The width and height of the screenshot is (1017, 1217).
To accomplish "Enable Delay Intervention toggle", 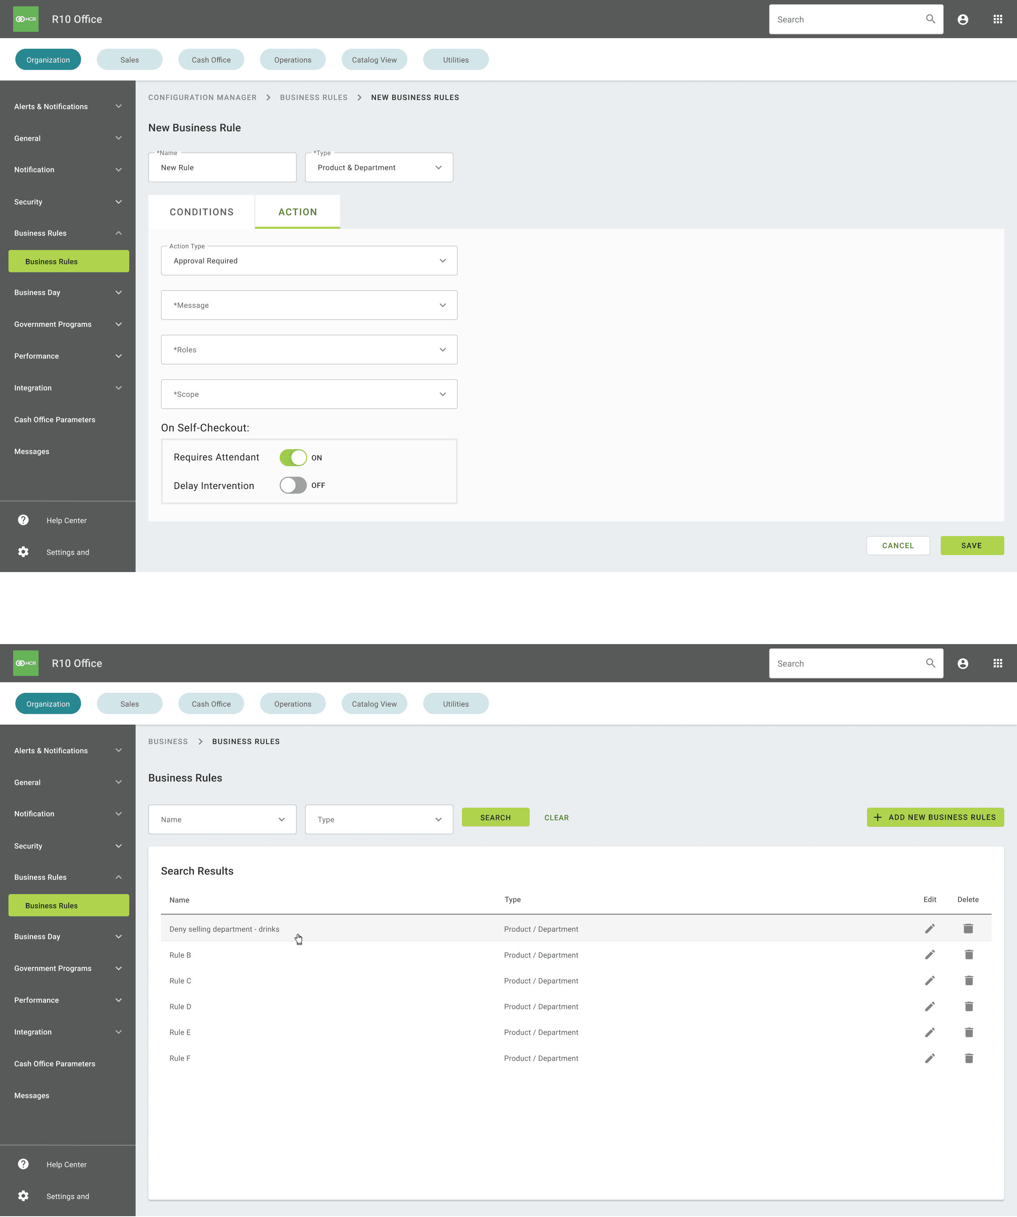I will (293, 485).
